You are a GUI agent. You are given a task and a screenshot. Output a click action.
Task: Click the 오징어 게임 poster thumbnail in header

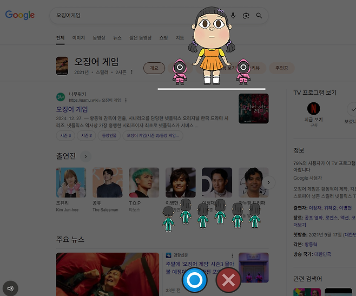tap(62, 66)
